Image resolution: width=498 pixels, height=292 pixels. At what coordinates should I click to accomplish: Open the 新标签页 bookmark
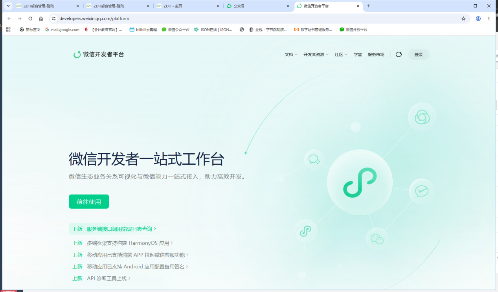point(30,29)
